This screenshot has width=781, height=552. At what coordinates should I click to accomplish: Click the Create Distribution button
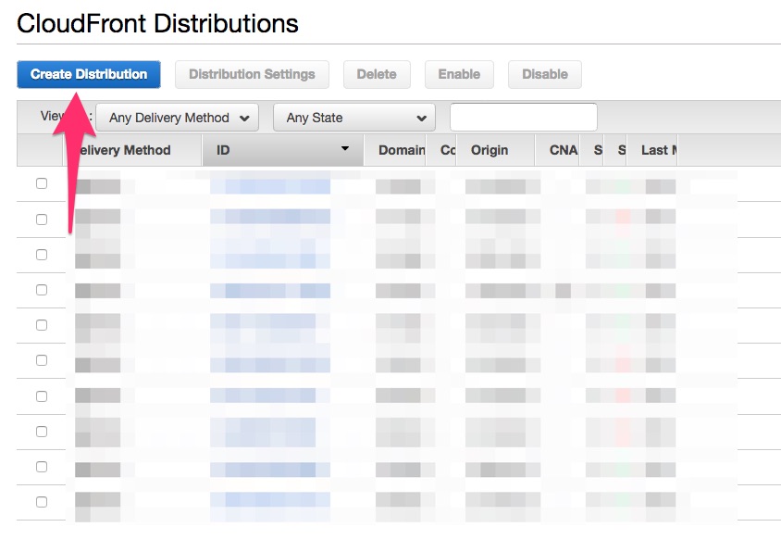point(88,74)
